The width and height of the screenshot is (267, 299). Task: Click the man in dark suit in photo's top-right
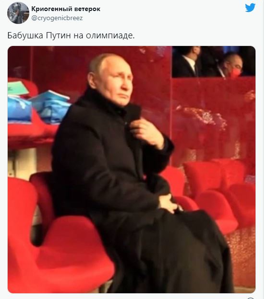190,62
